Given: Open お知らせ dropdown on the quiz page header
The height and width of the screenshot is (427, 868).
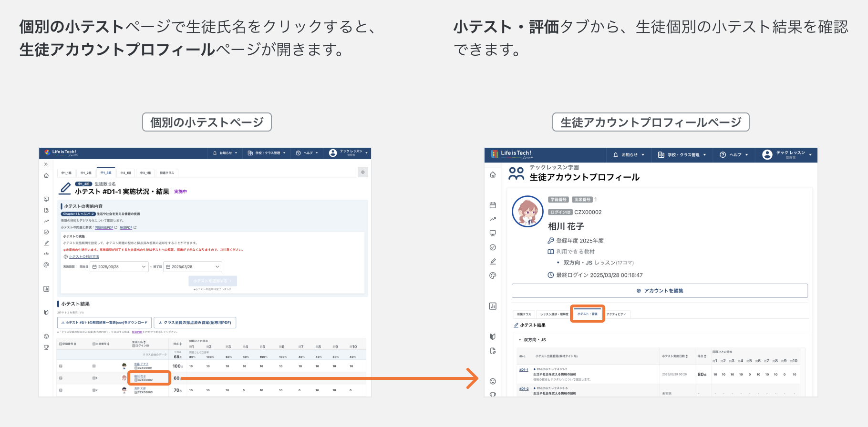Looking at the screenshot, I should coord(225,153).
